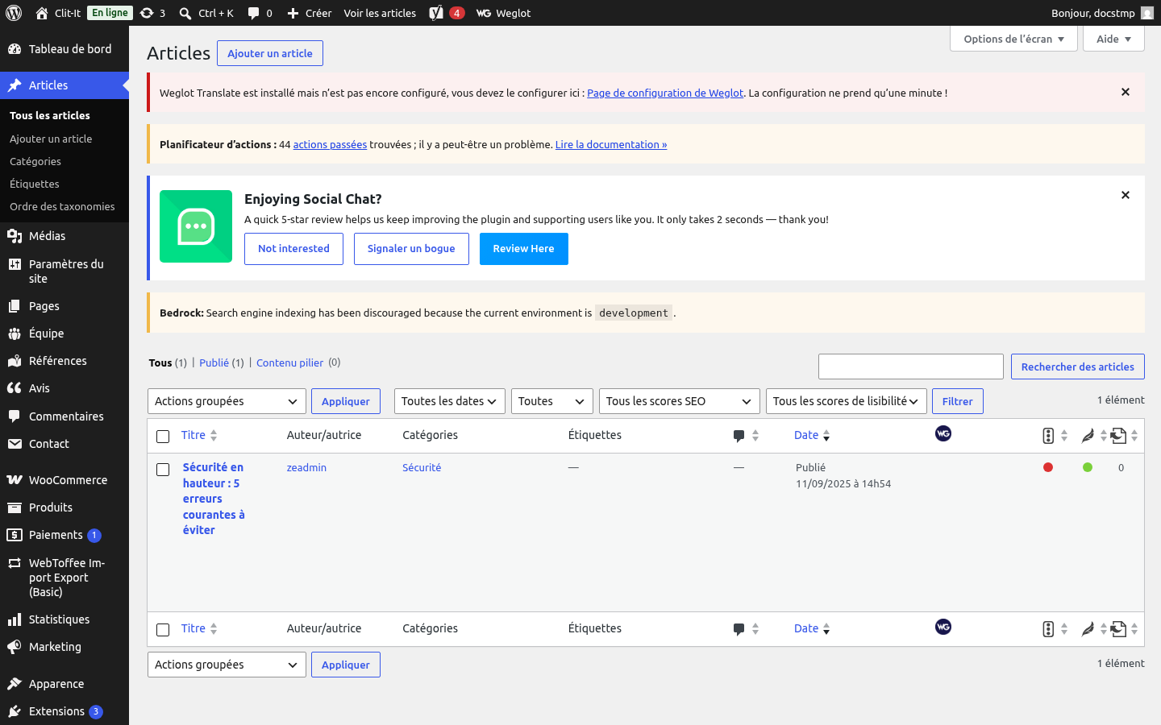Screen dimensions: 1161x725
Task: Open Page de configuration de Weglot link
Action: tap(665, 93)
